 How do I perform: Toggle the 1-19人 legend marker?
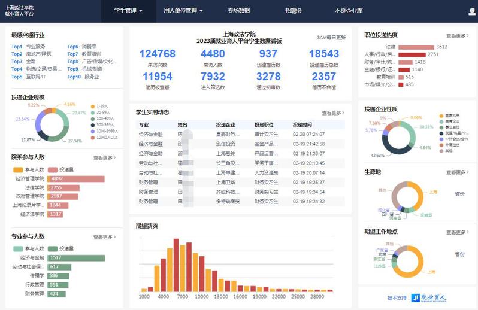point(93,106)
